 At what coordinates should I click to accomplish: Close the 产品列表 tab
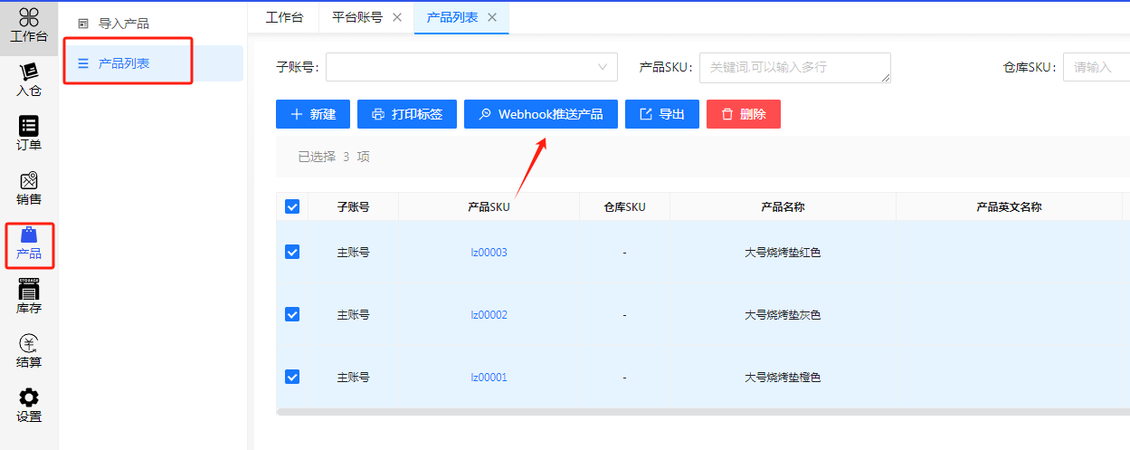pyautogui.click(x=492, y=17)
